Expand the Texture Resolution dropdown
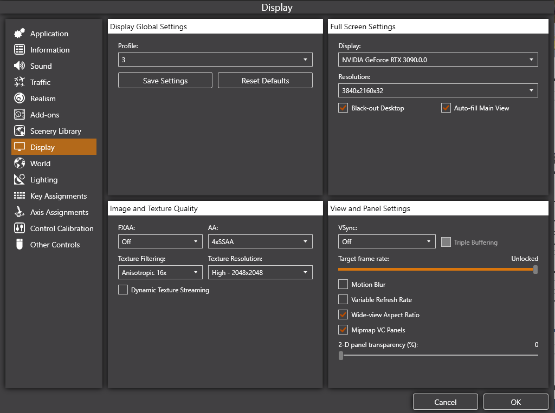This screenshot has width=555, height=413. click(x=260, y=272)
